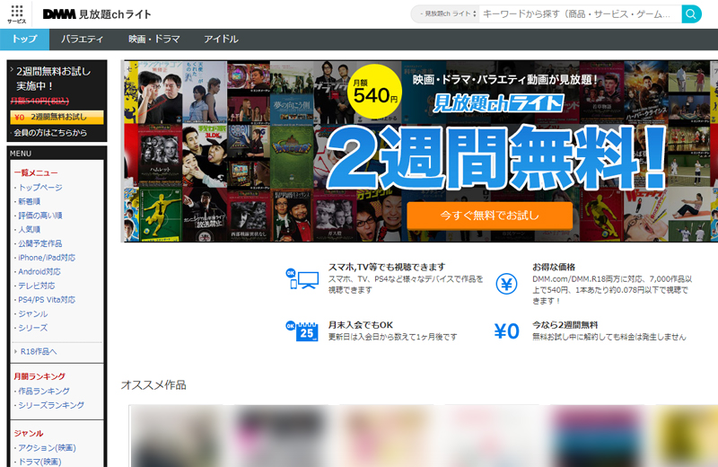This screenshot has height=467, width=718.
Task: Select the トップ tab
Action: tap(25, 40)
